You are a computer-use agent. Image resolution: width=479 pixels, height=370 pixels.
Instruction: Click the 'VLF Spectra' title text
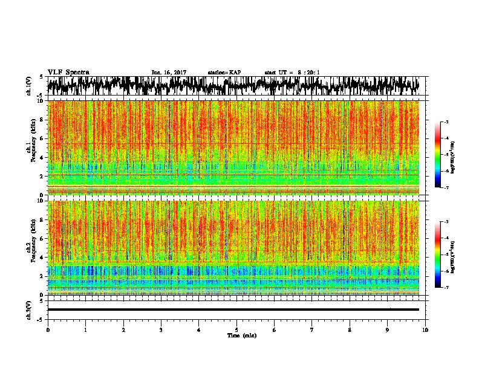pyautogui.click(x=68, y=72)
